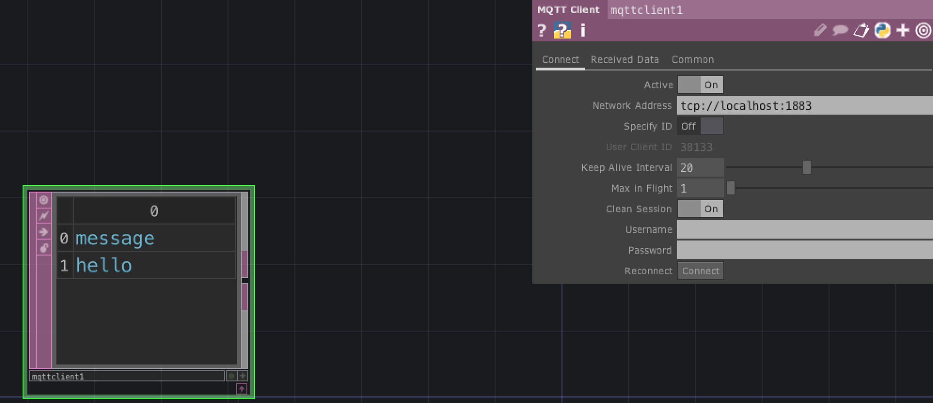Click the Keep Alive Interval value field
The width and height of the screenshot is (933, 403).
(x=700, y=168)
